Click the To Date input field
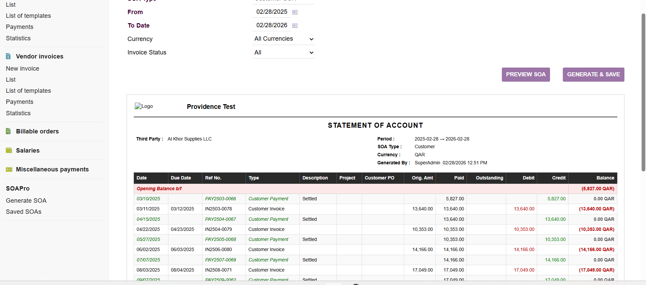The image size is (646, 285). click(271, 26)
